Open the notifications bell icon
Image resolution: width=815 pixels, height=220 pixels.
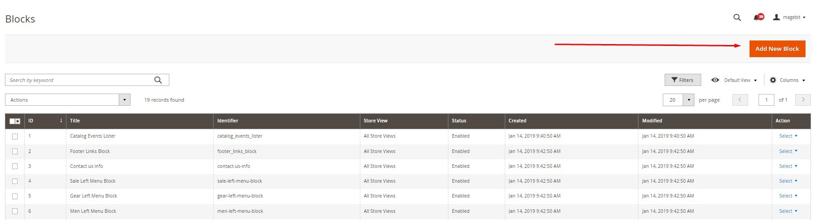click(x=758, y=18)
